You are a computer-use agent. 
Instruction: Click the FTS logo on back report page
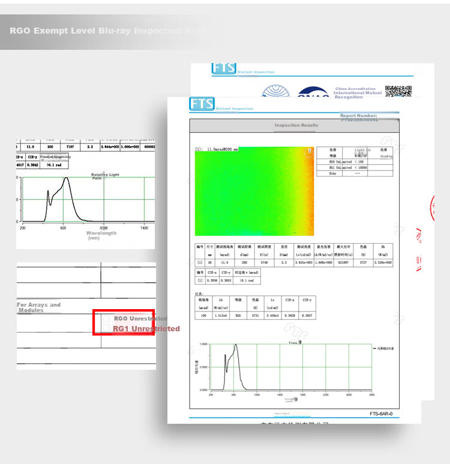[224, 68]
